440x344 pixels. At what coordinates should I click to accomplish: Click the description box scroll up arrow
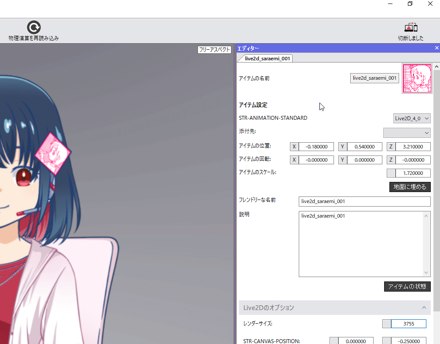[426, 216]
